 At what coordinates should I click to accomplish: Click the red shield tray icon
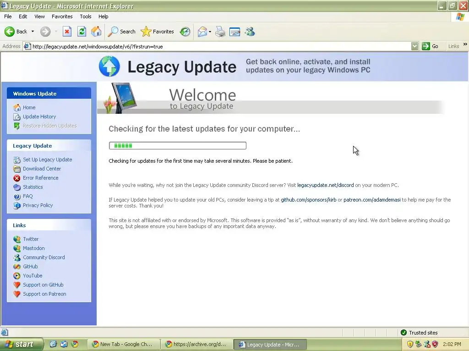point(435,344)
